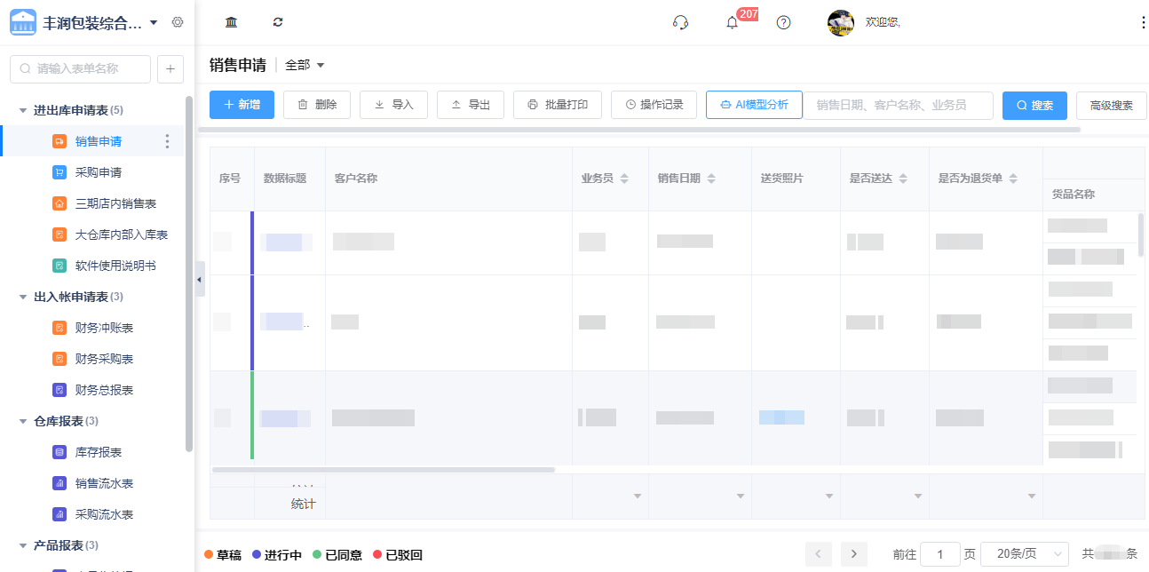Click the form name search field
The height and width of the screenshot is (572, 1149).
pos(80,68)
